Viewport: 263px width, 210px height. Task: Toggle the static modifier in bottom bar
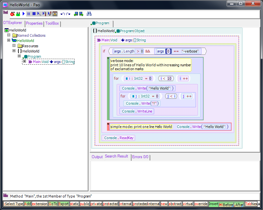point(75,204)
